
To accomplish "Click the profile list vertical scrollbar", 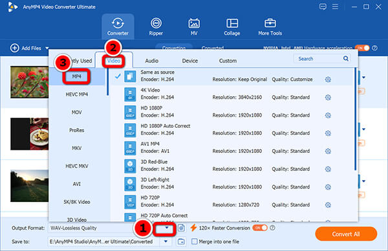I will 355,119.
